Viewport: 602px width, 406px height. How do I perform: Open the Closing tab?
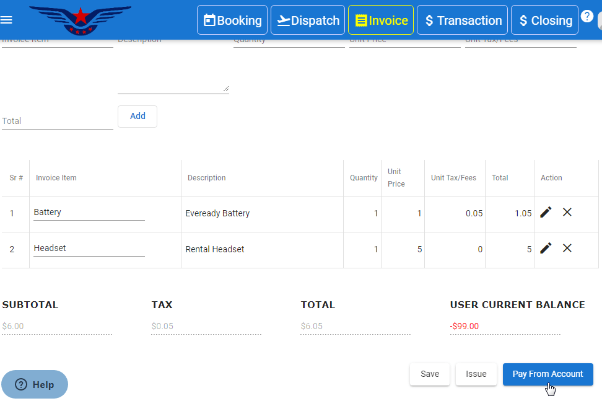click(x=545, y=20)
